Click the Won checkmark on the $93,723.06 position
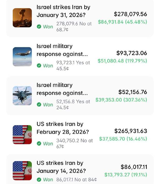 [39, 66]
